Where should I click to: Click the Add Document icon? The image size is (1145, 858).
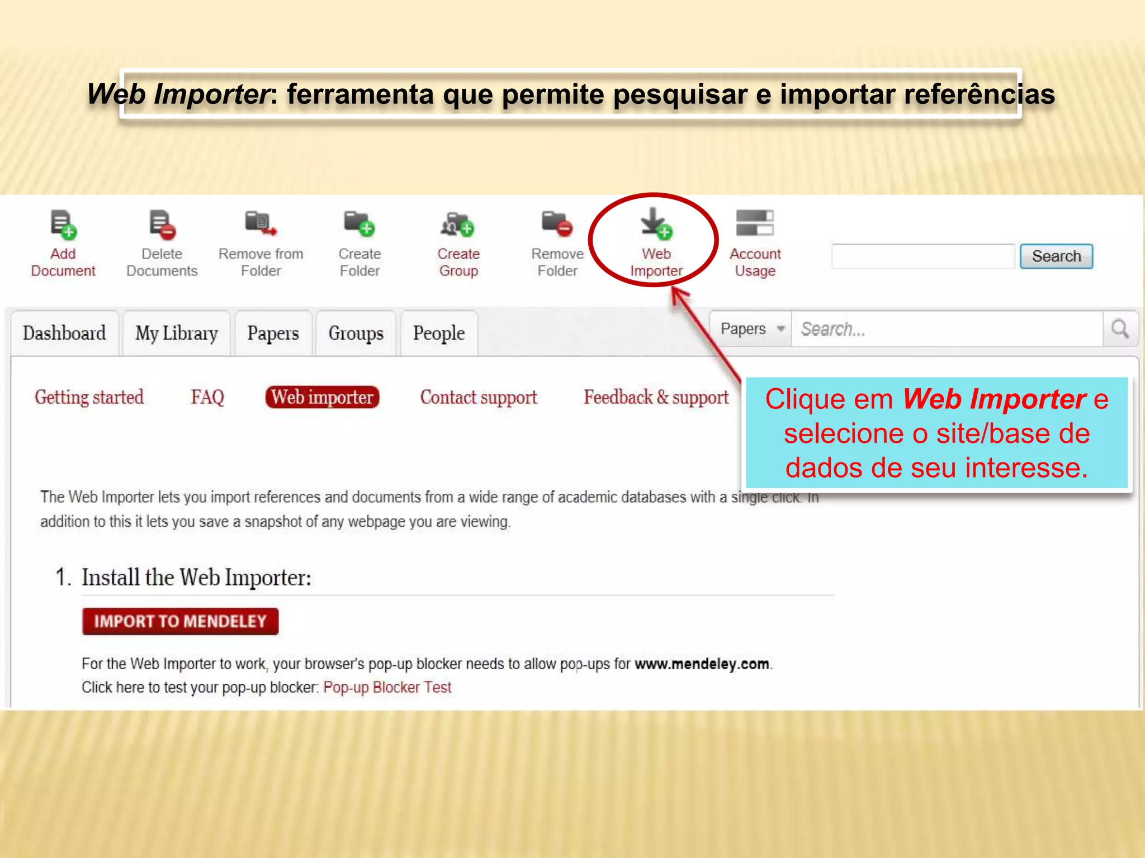point(63,224)
